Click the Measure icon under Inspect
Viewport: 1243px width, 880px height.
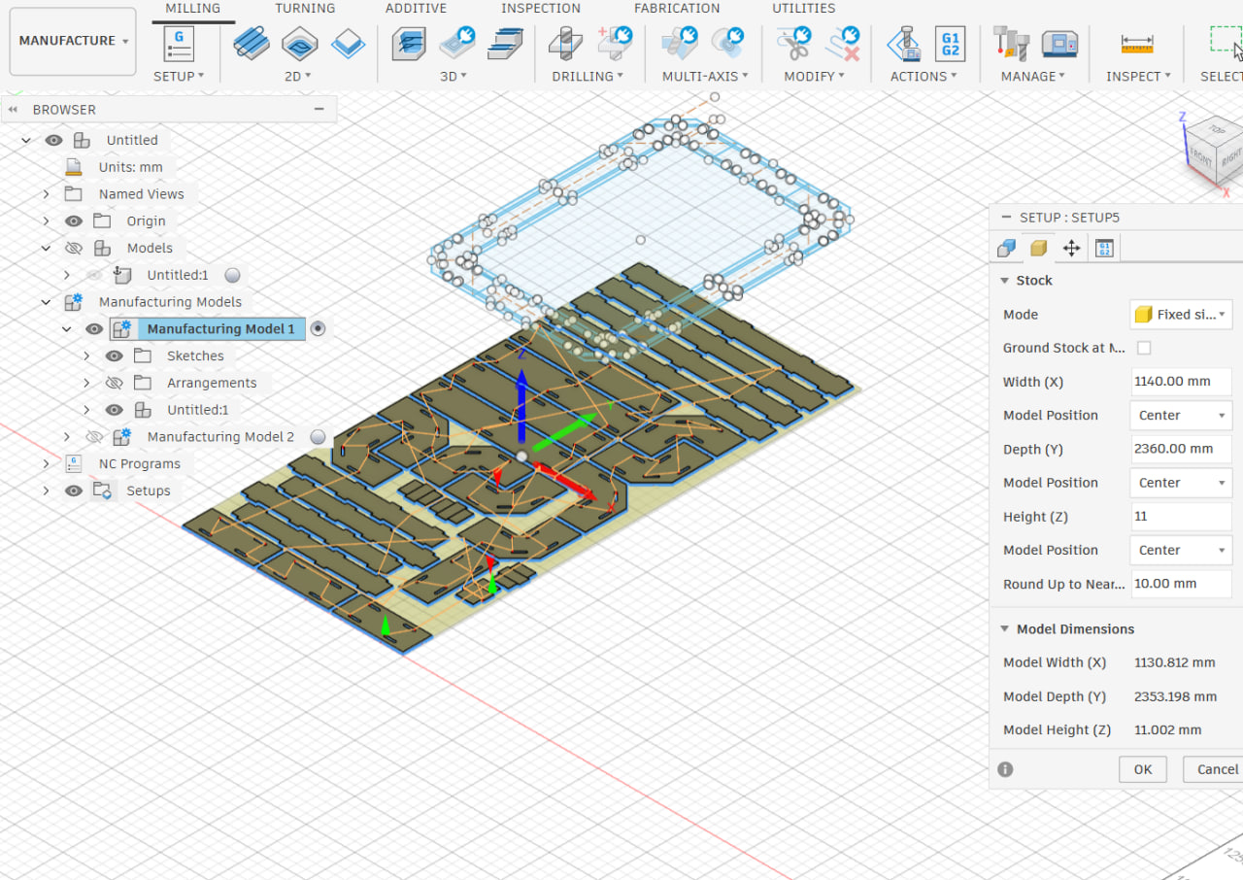pos(1136,44)
